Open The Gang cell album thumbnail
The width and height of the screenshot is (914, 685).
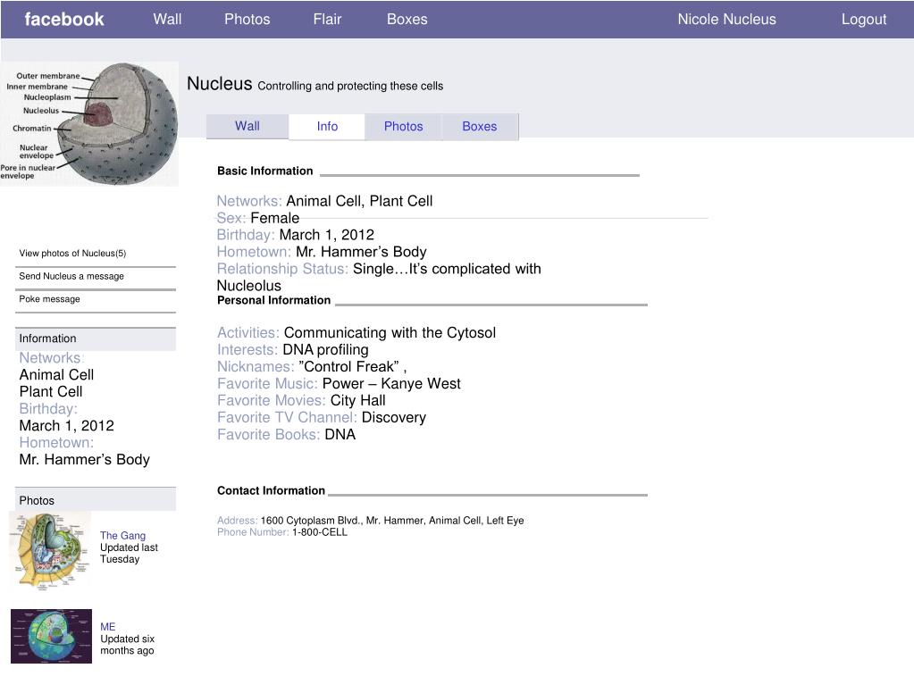pos(51,550)
